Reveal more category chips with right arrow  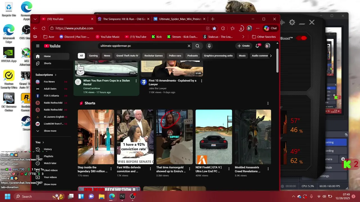pos(271,56)
